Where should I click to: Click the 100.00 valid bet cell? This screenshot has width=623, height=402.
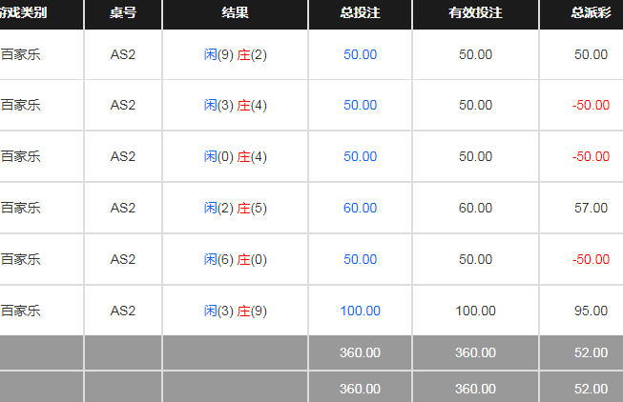(475, 311)
